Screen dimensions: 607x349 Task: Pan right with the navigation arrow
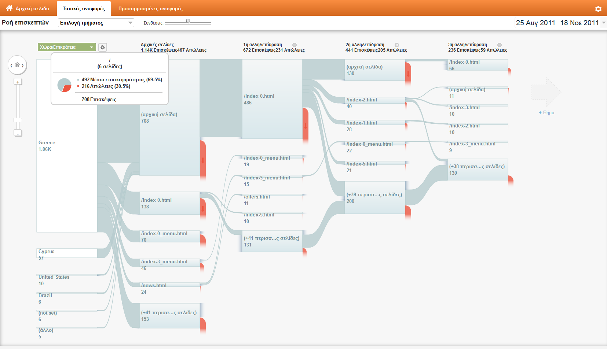pyautogui.click(x=23, y=66)
